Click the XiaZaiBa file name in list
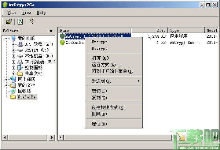 click(x=75, y=42)
